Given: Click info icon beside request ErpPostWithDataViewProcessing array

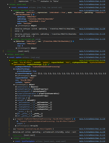Looking at the screenshot, I should [75, 119].
